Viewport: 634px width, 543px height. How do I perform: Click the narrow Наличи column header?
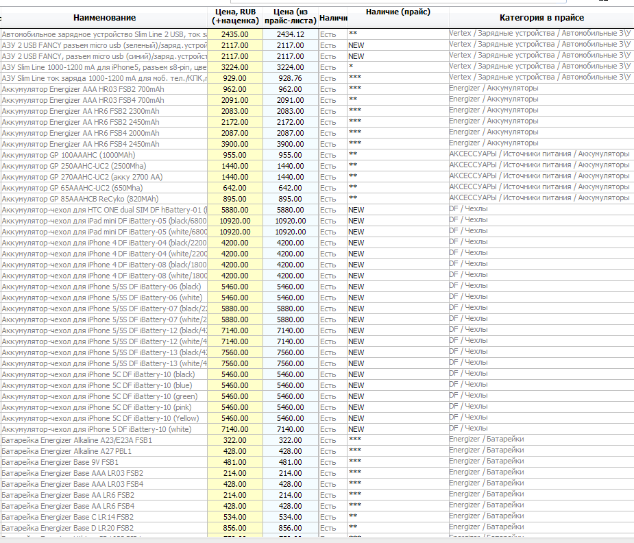click(x=333, y=17)
